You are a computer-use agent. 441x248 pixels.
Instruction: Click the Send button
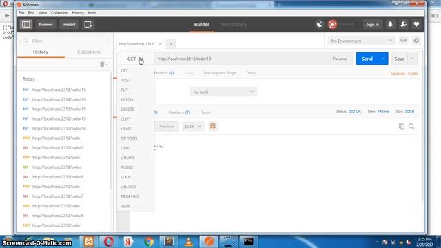click(367, 59)
